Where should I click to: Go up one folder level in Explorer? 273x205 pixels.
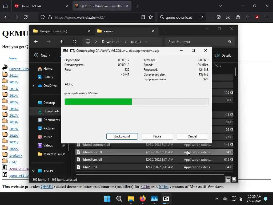(62, 42)
